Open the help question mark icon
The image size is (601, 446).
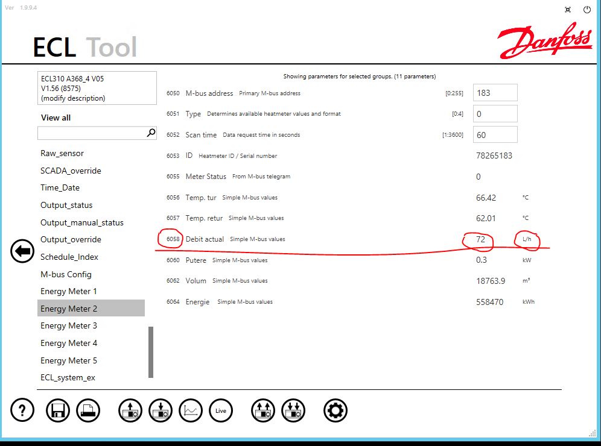coord(22,410)
